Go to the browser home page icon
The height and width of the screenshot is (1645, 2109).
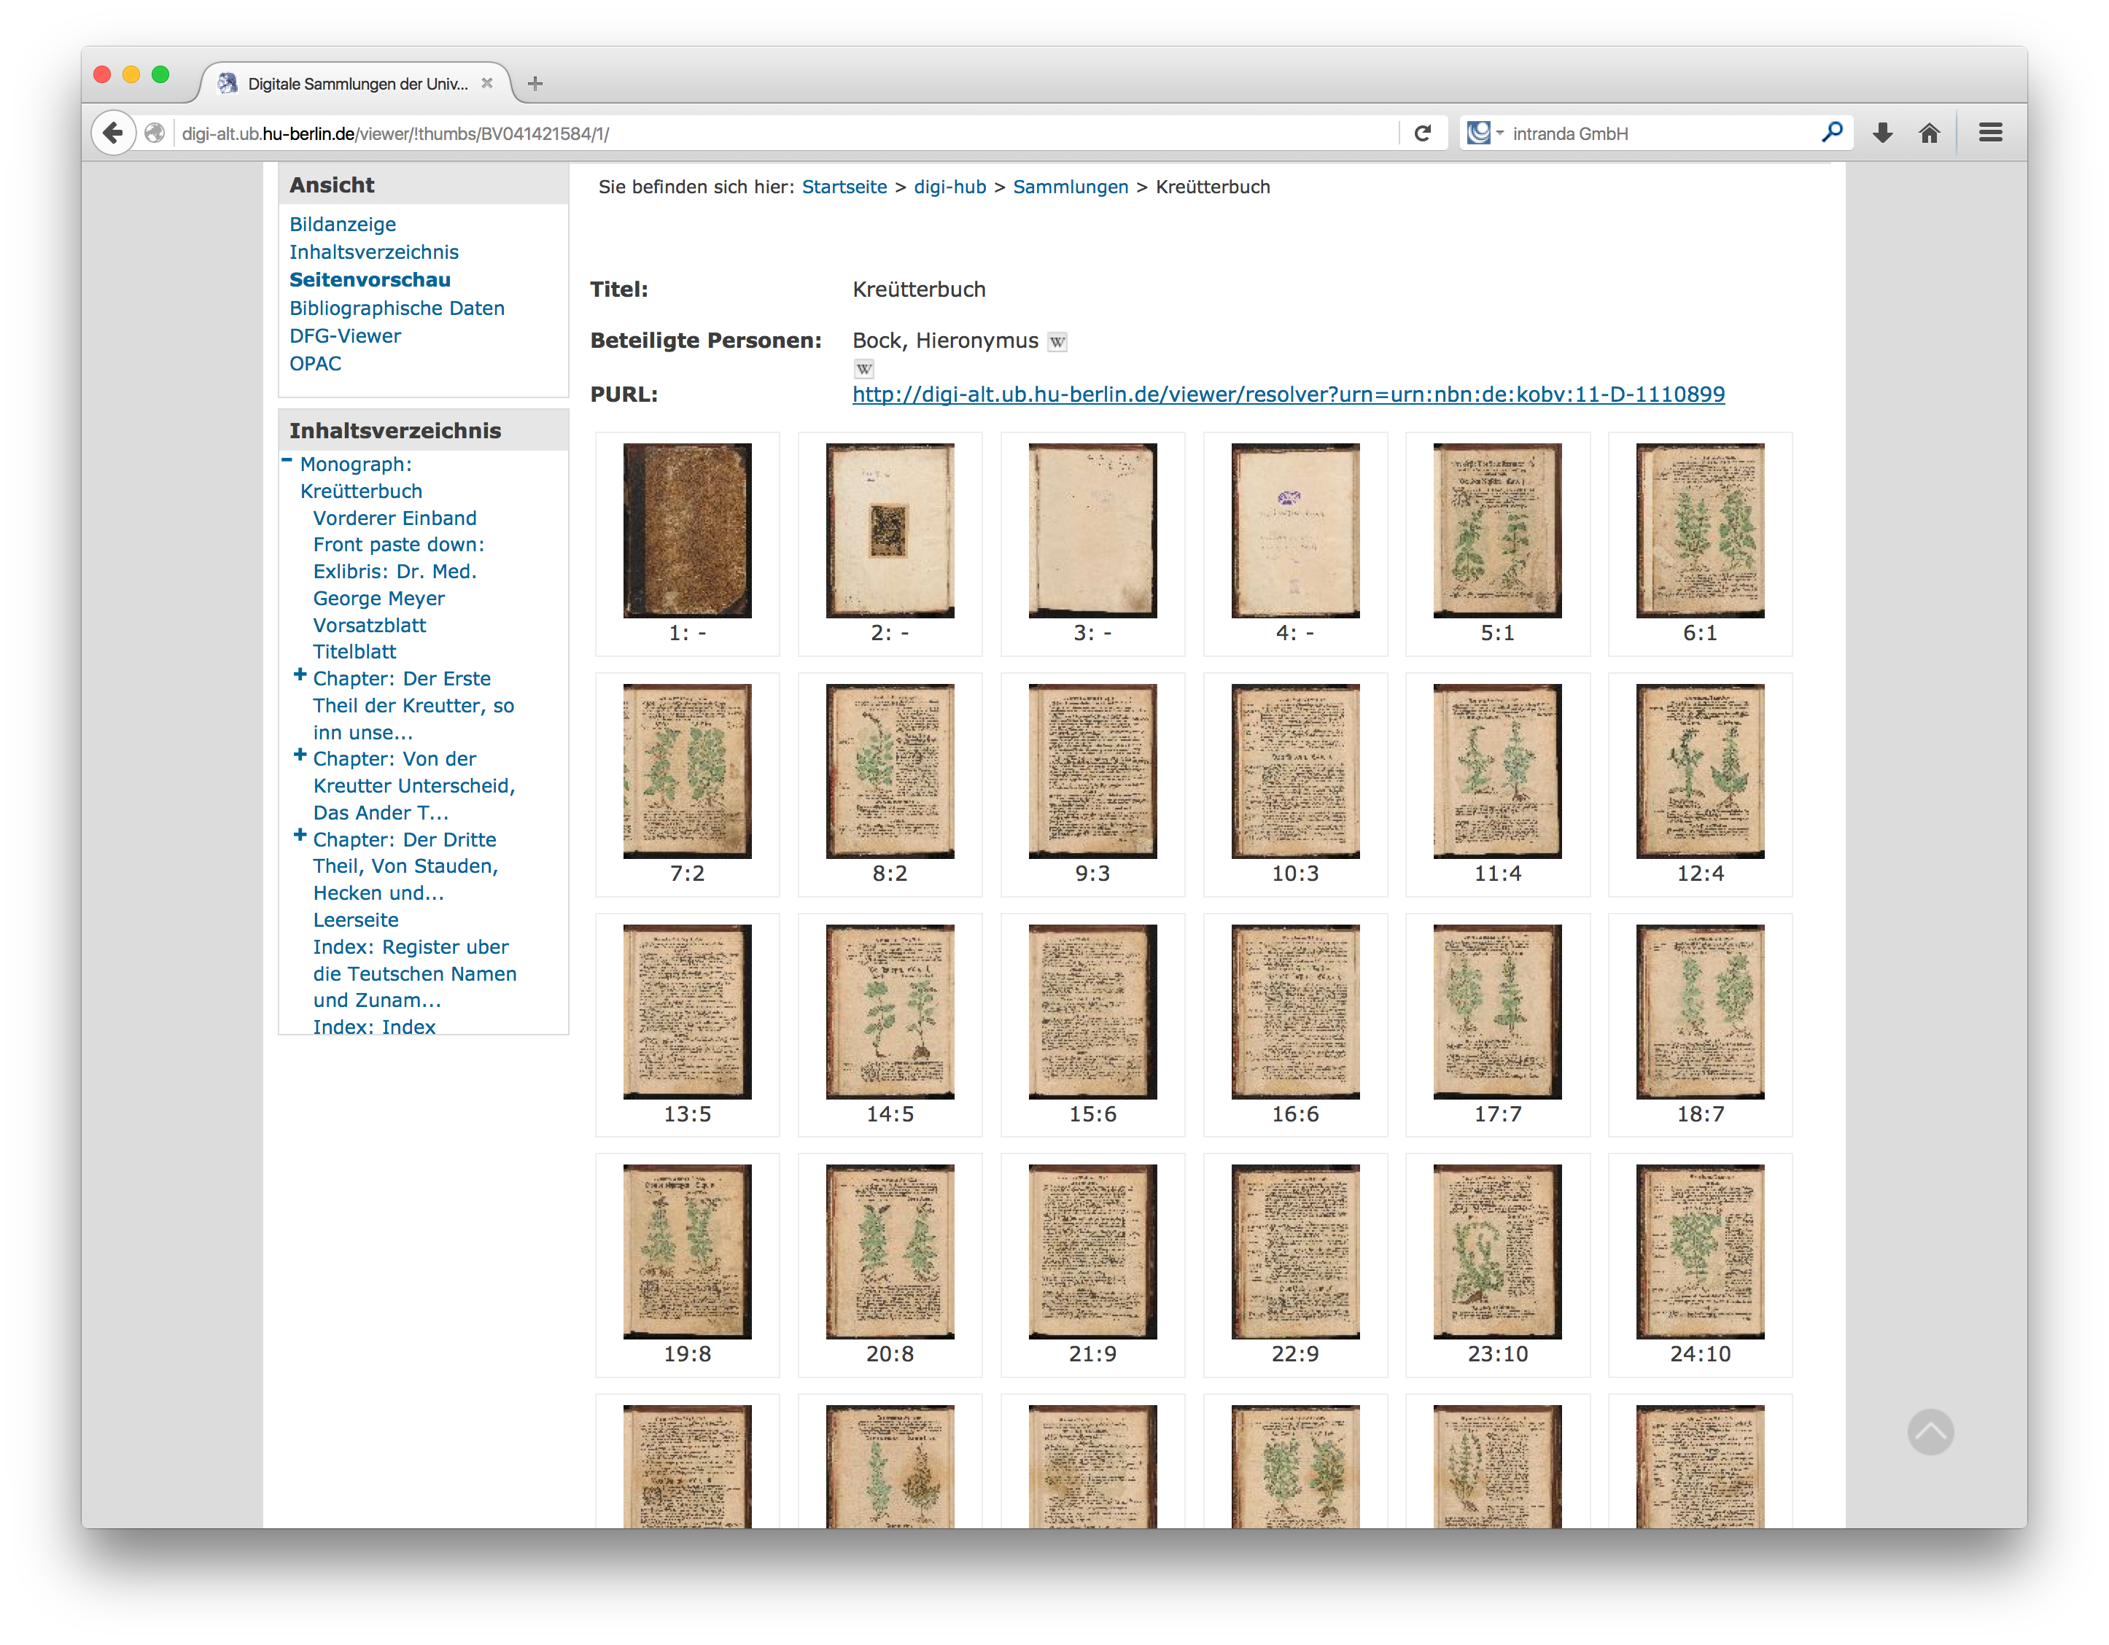coord(1928,133)
